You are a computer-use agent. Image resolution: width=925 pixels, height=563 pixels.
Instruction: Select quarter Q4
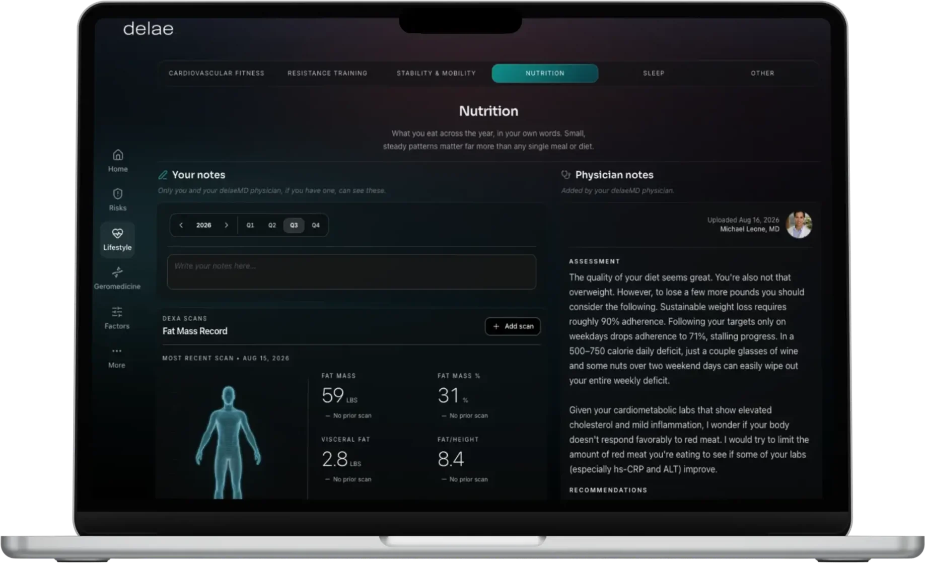pyautogui.click(x=316, y=225)
